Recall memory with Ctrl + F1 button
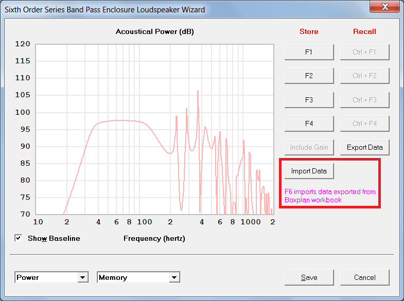This screenshot has width=404, height=301. 364,52
